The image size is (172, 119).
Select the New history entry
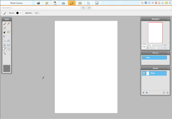coord(154,57)
